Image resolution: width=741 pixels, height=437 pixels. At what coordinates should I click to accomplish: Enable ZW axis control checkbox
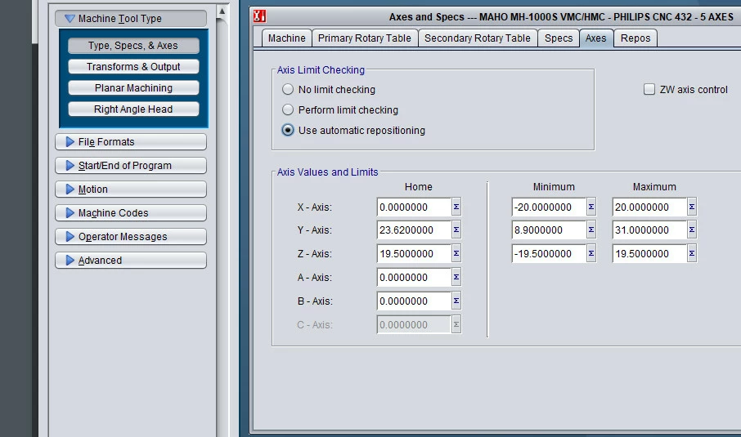click(x=649, y=89)
